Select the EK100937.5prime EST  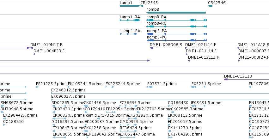tap(86, 125)
